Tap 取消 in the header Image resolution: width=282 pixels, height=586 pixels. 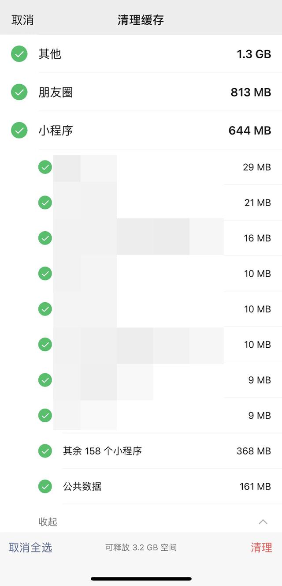tap(22, 20)
